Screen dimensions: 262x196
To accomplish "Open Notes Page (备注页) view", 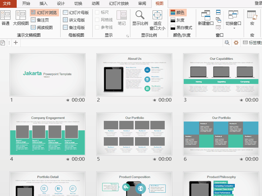I will 40,20.
